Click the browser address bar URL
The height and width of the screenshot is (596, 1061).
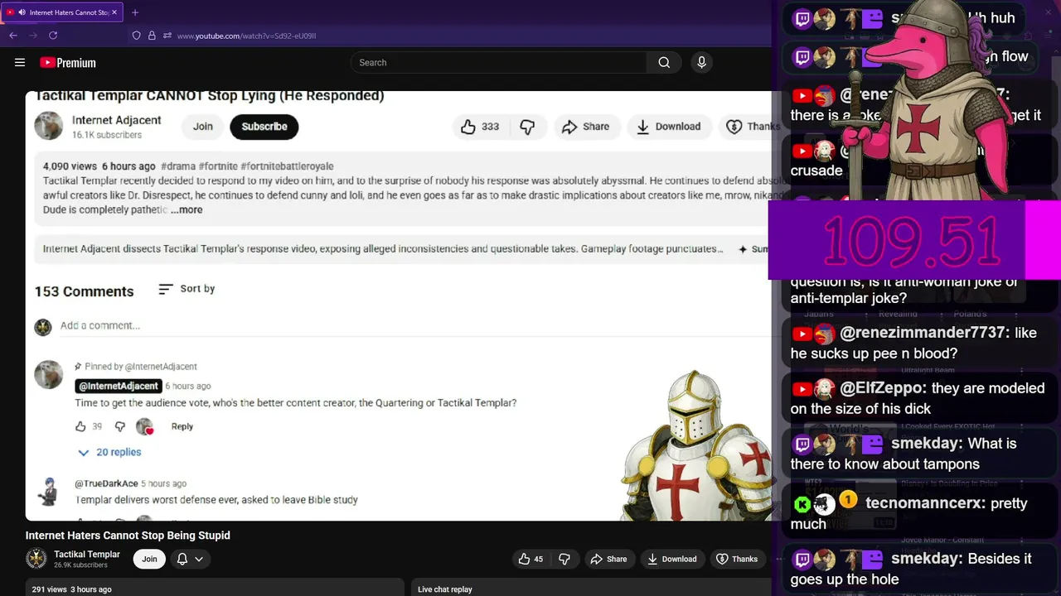pyautogui.click(x=246, y=36)
